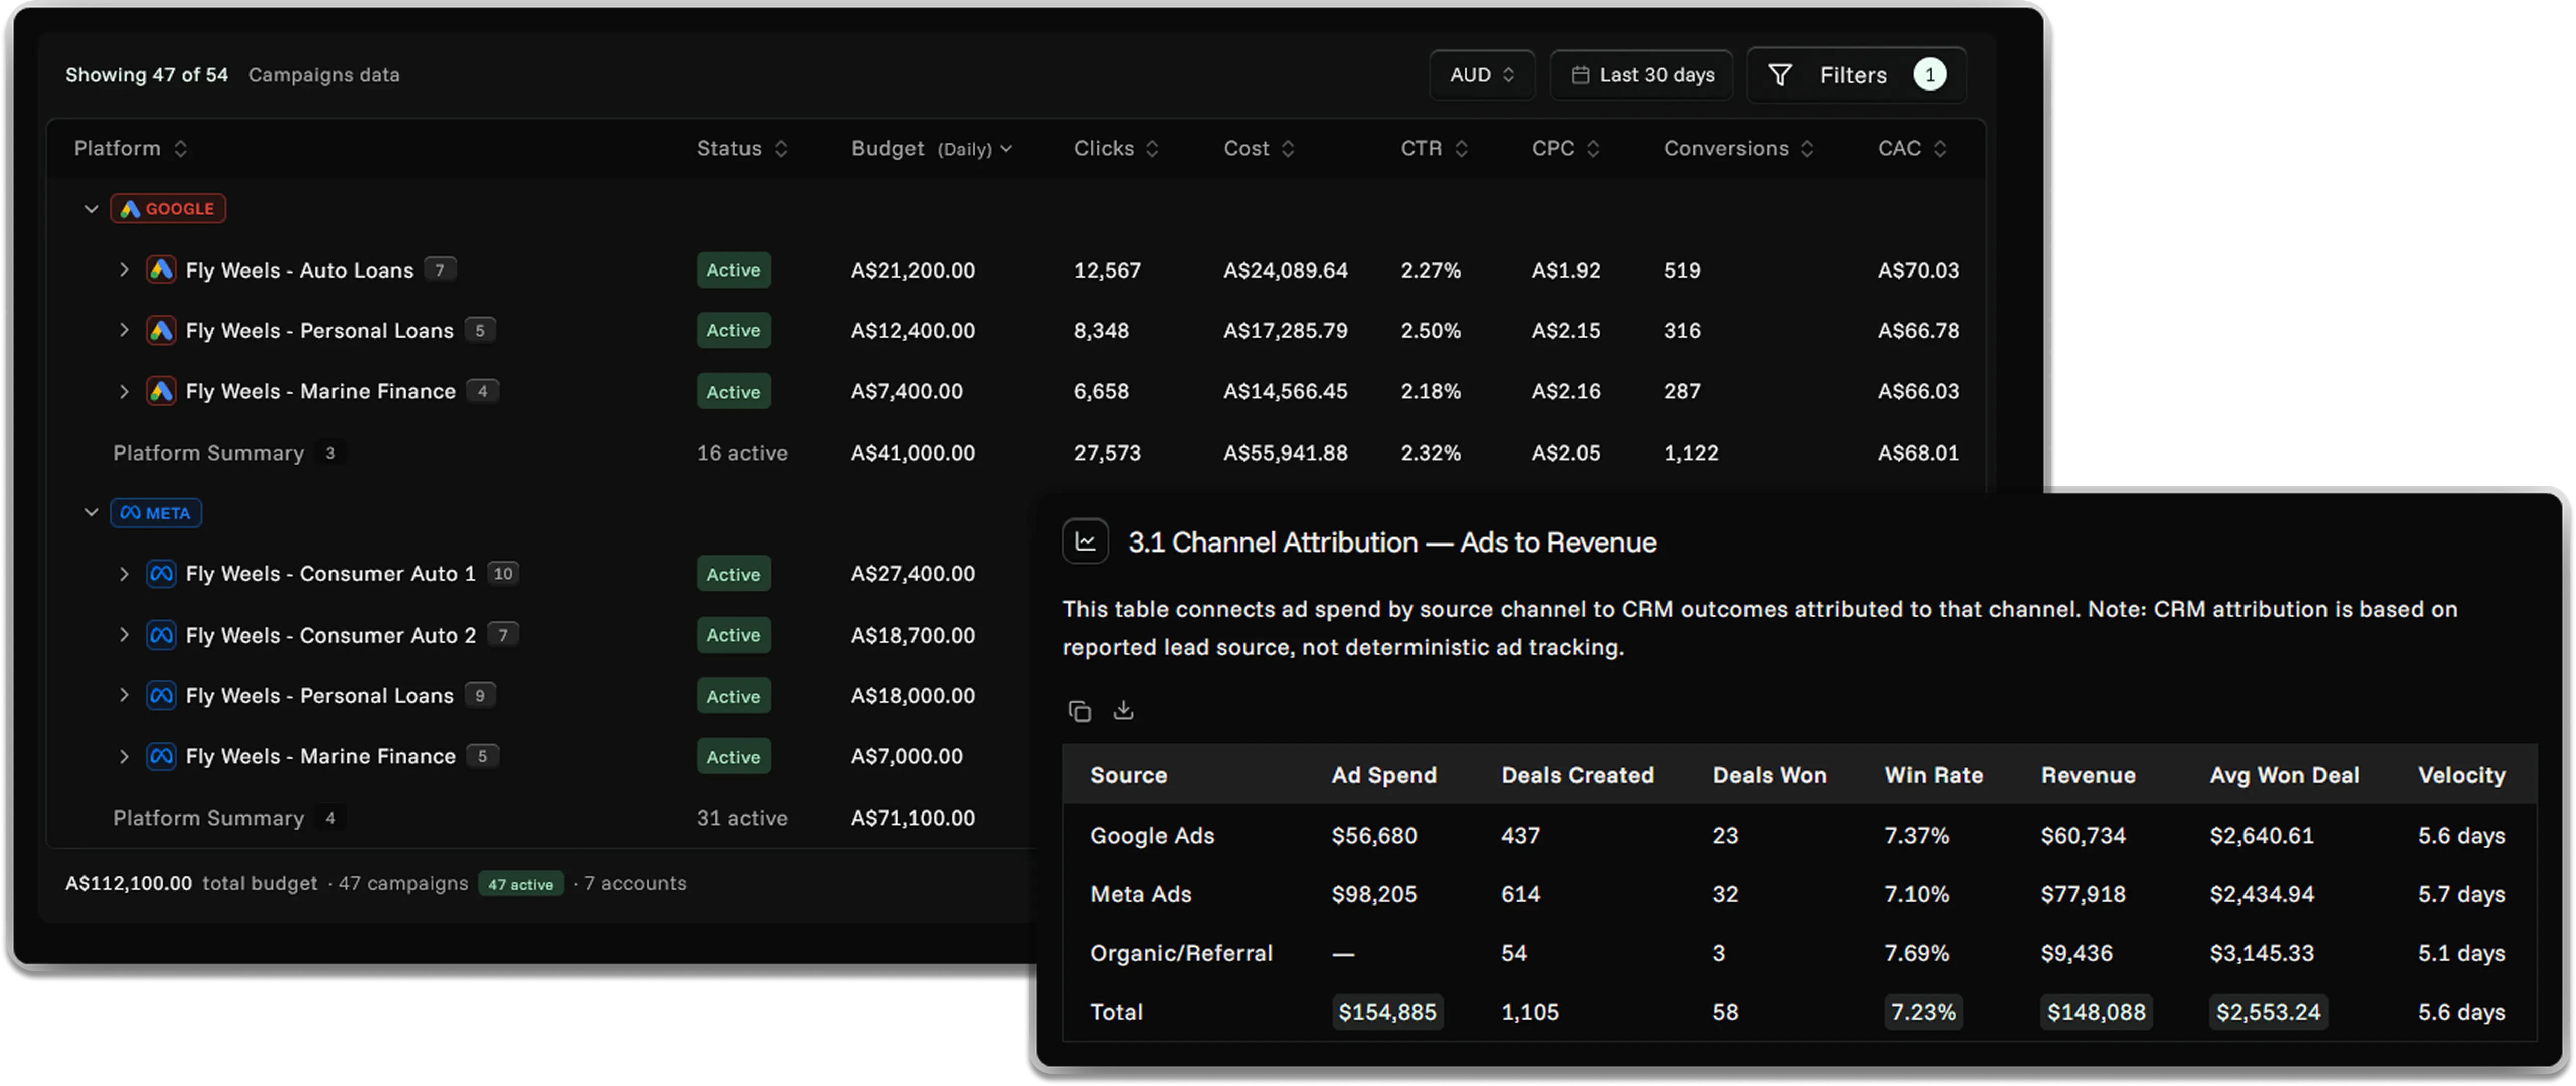2576x1086 pixels.
Task: Click the count badge 7 on Auto Loans
Action: click(x=440, y=270)
